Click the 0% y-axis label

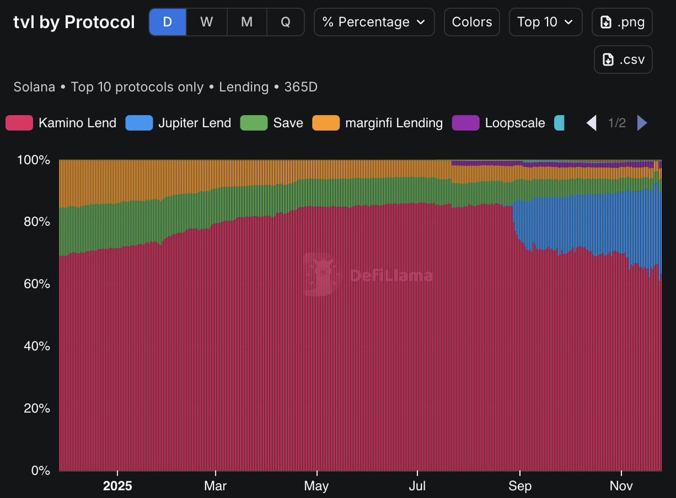[x=41, y=470]
